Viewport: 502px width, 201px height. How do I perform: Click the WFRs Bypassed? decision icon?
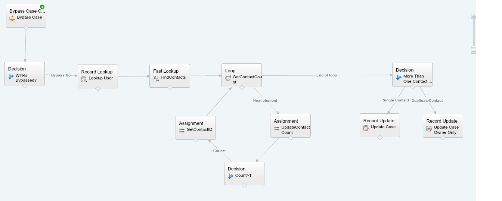(x=11, y=76)
